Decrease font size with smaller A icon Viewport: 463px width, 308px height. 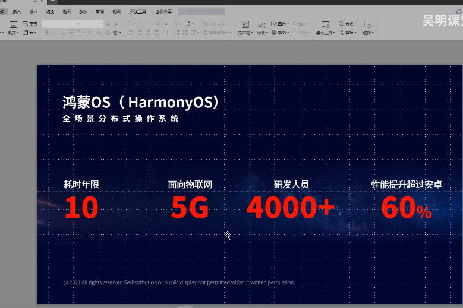point(116,24)
